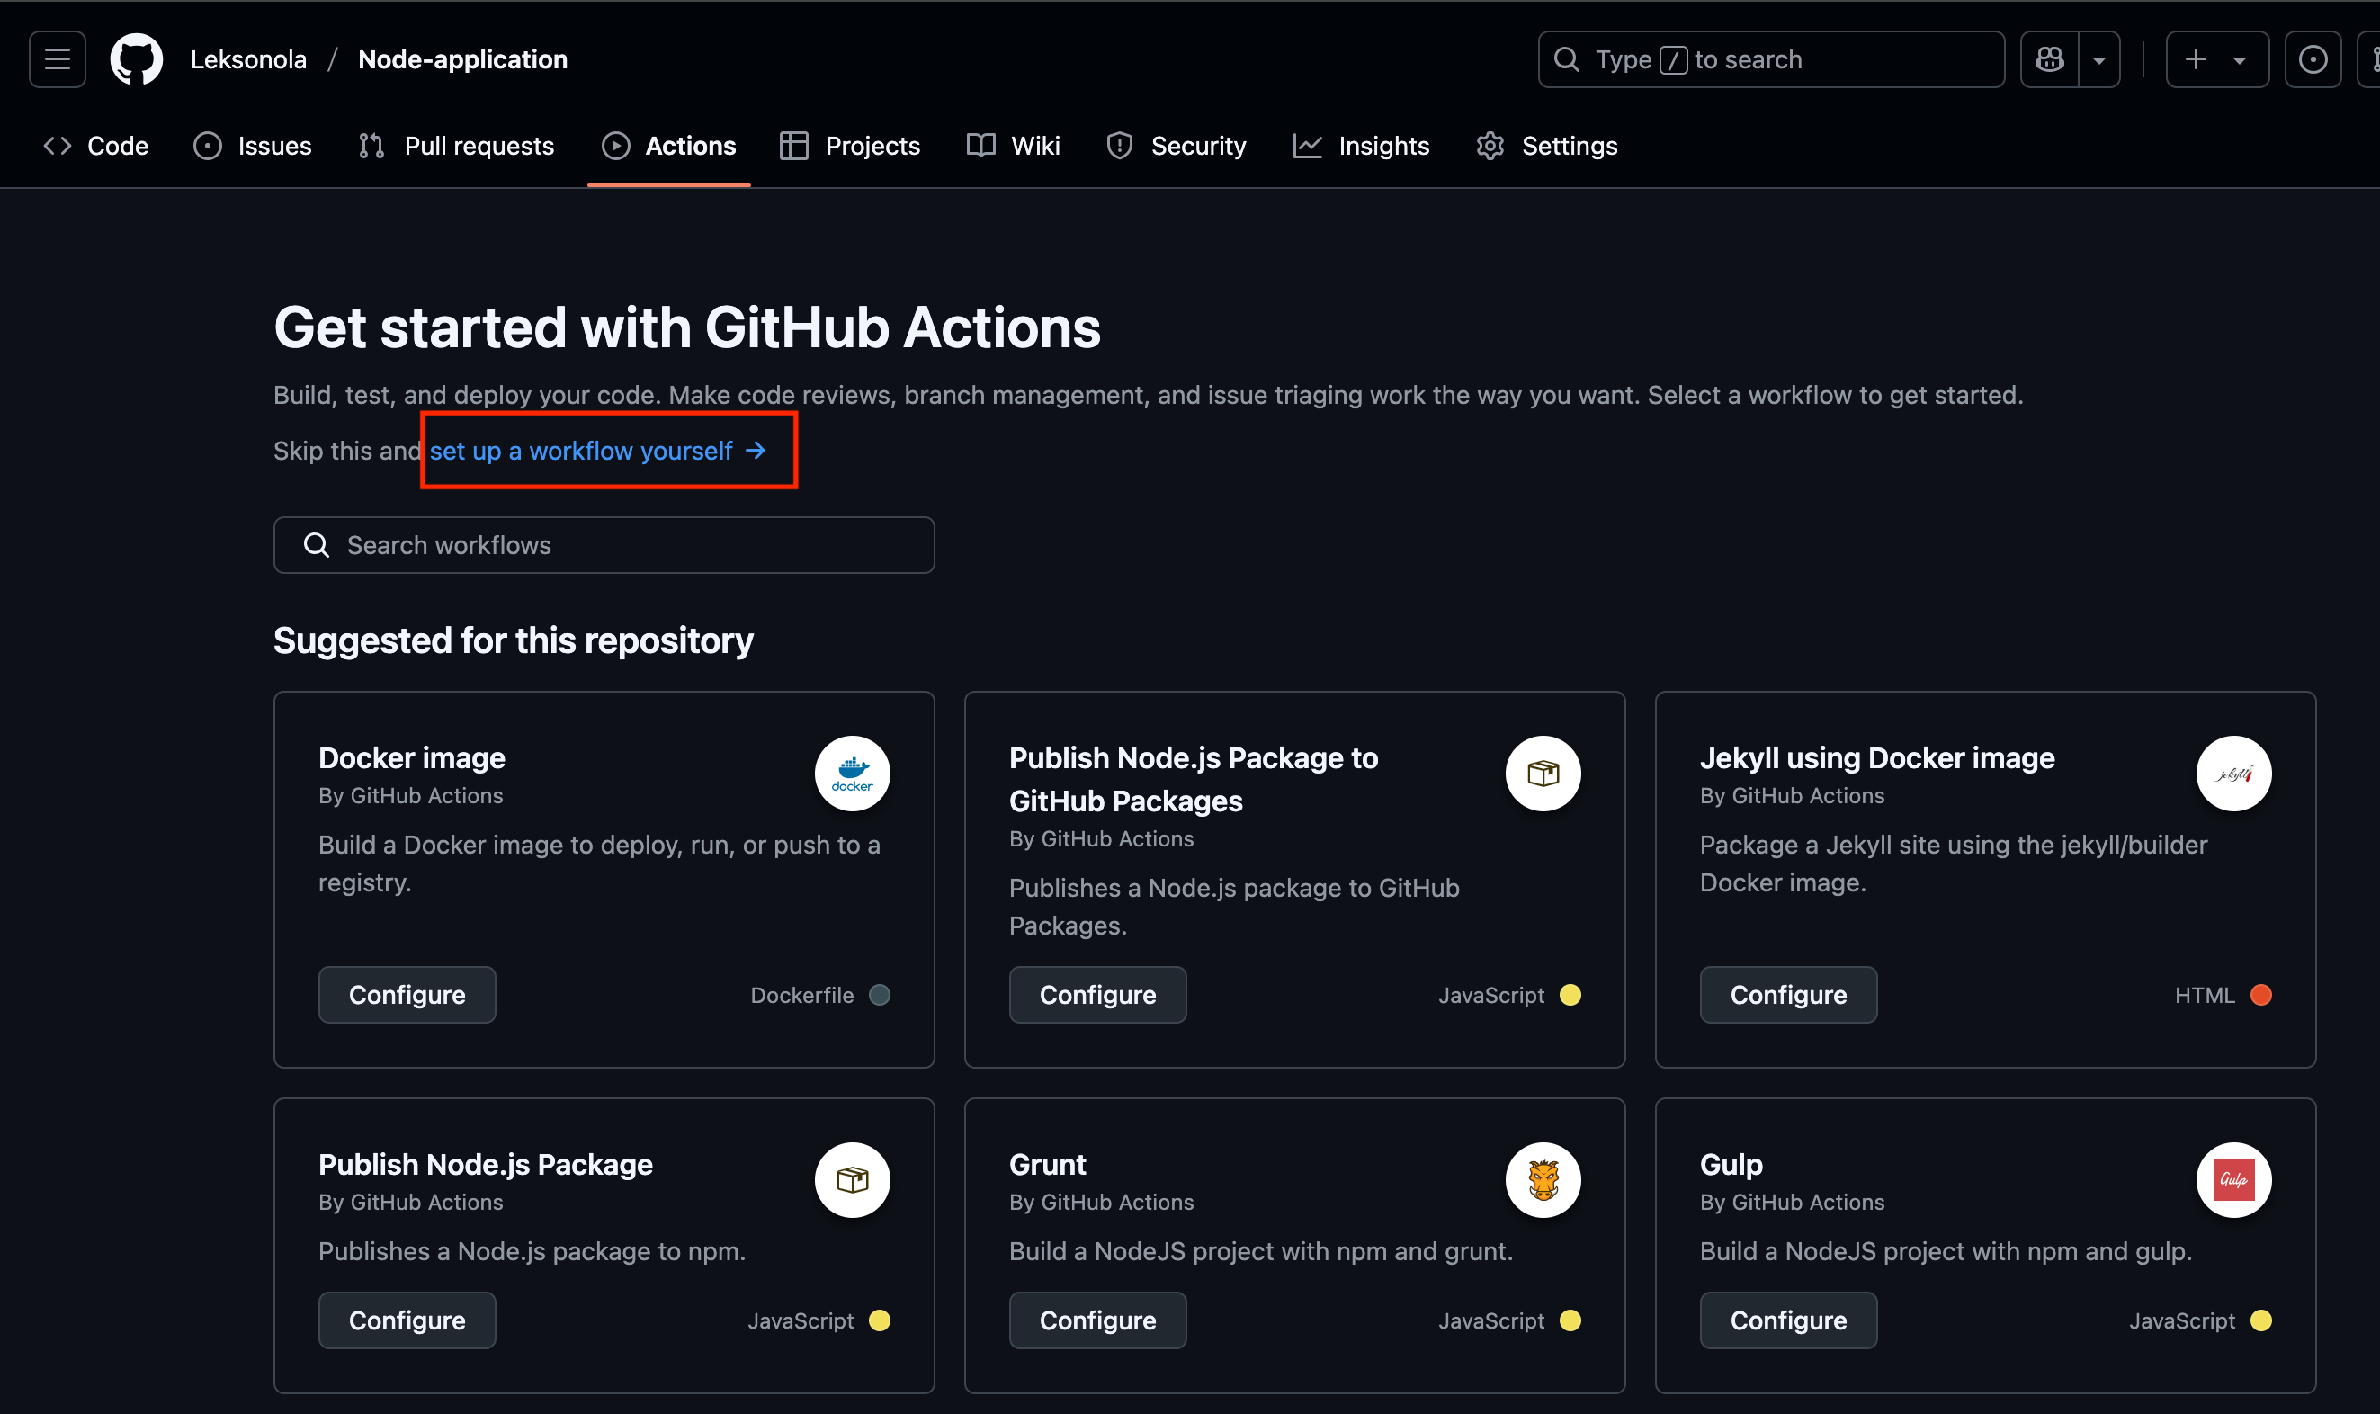Click the Projects table icon

pos(793,146)
